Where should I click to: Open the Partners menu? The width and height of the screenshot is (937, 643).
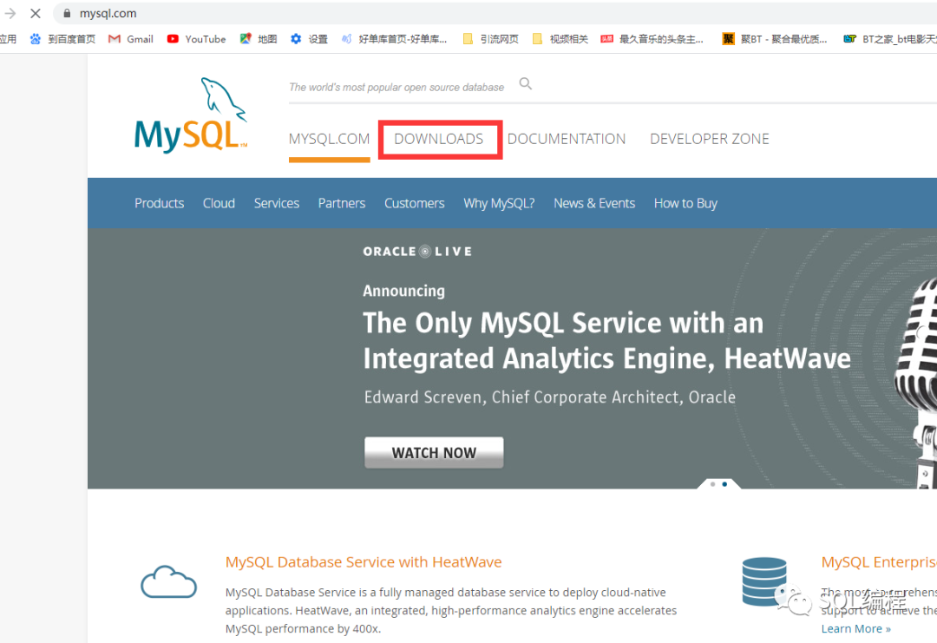tap(342, 203)
